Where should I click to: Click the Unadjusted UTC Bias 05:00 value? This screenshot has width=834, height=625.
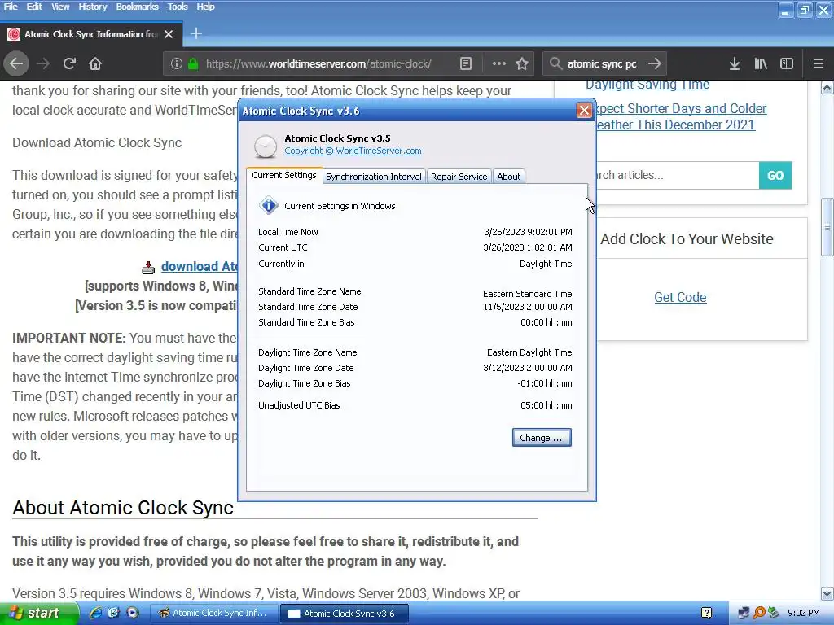(546, 405)
